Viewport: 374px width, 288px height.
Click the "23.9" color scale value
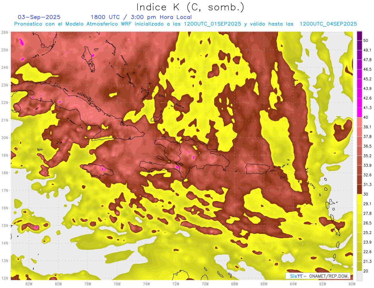pos(367,242)
